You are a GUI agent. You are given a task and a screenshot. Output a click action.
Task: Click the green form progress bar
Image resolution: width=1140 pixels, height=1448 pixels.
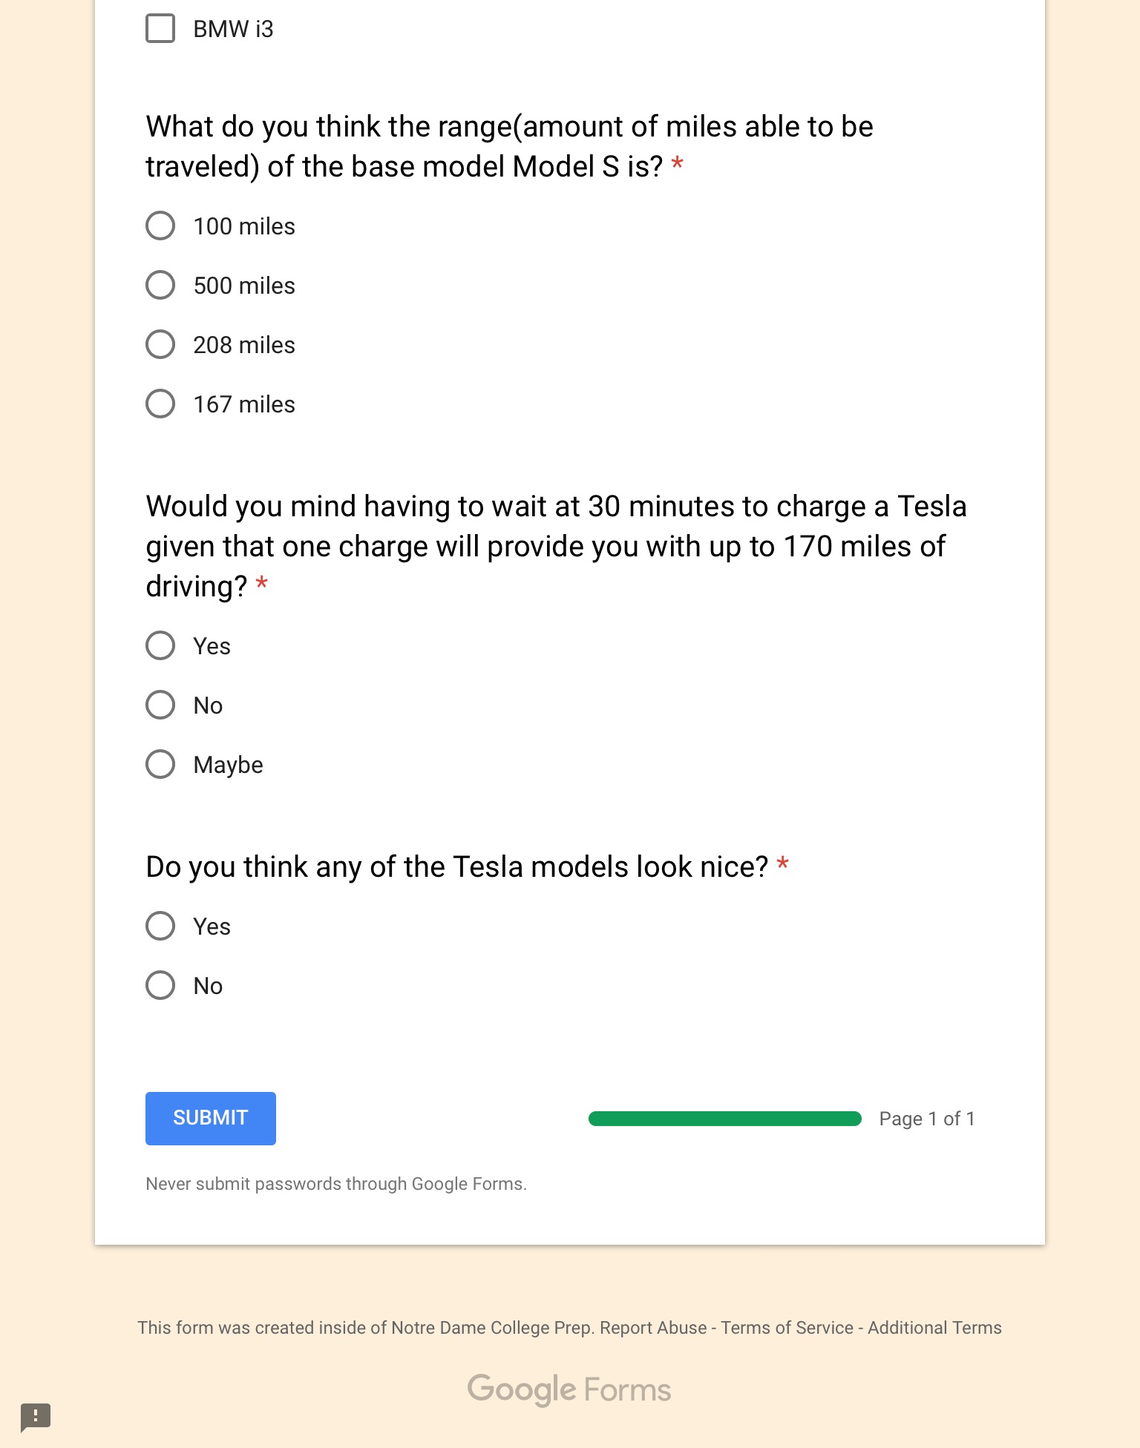tap(724, 1118)
